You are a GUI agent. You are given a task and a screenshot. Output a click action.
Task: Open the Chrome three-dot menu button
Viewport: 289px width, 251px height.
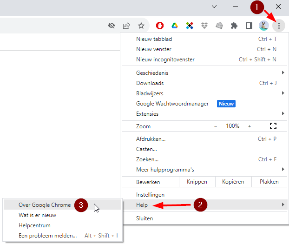click(279, 26)
